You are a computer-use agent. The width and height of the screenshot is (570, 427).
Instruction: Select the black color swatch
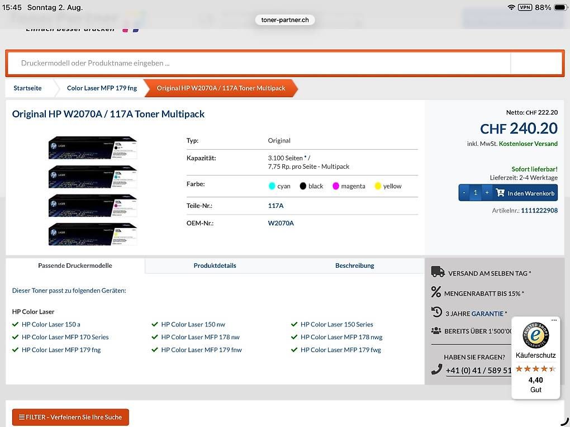pyautogui.click(x=303, y=186)
